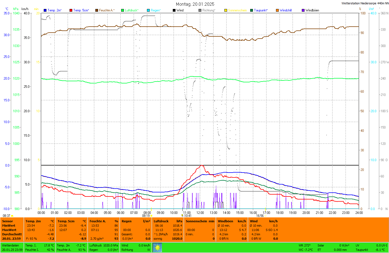Click the 16:56 sunset time marker
The height and width of the screenshot is (253, 389).
click(260, 216)
